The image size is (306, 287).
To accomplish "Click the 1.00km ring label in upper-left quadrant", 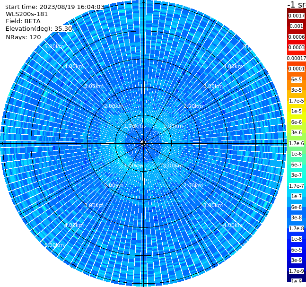I will click(134, 126).
